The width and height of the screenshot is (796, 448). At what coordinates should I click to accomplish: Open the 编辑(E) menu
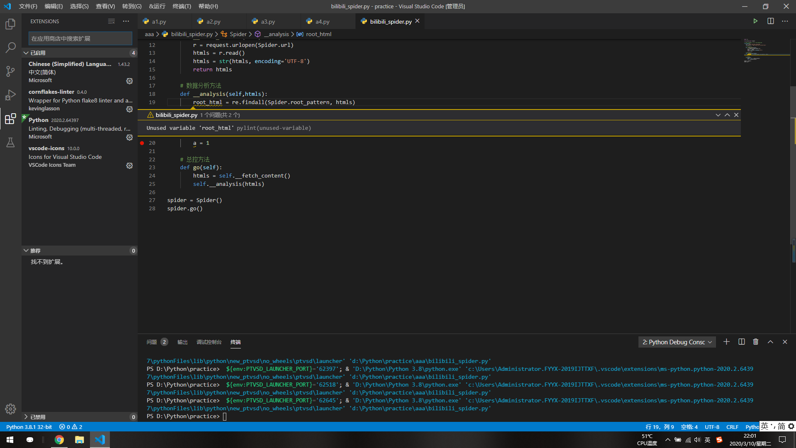53,6
